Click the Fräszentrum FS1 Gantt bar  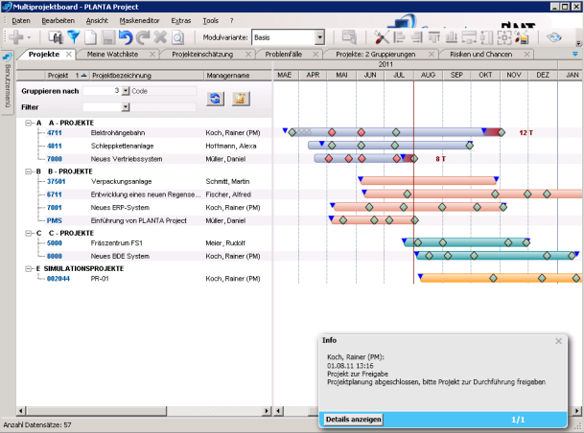click(466, 243)
